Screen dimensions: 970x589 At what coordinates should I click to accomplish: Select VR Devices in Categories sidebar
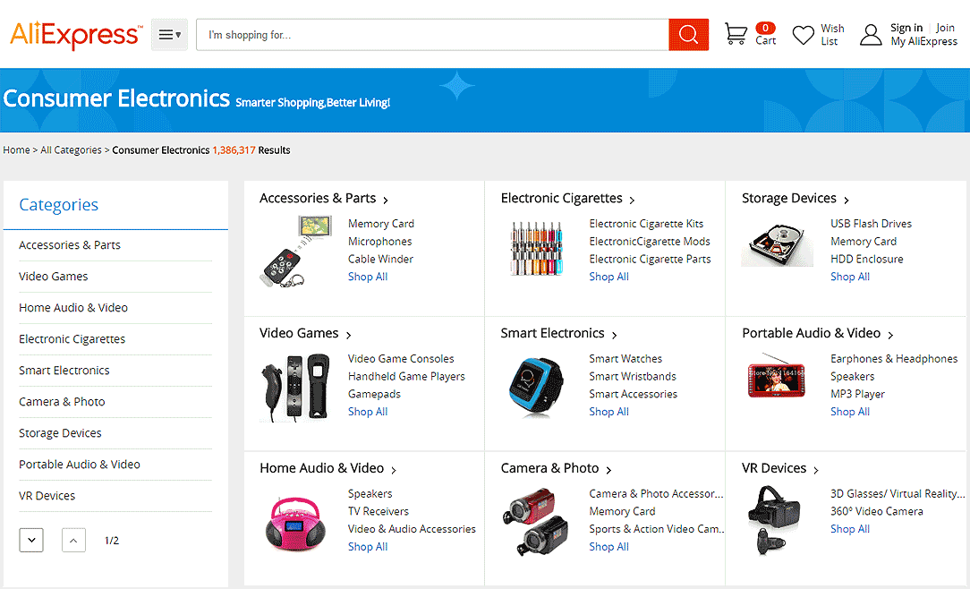tap(47, 496)
